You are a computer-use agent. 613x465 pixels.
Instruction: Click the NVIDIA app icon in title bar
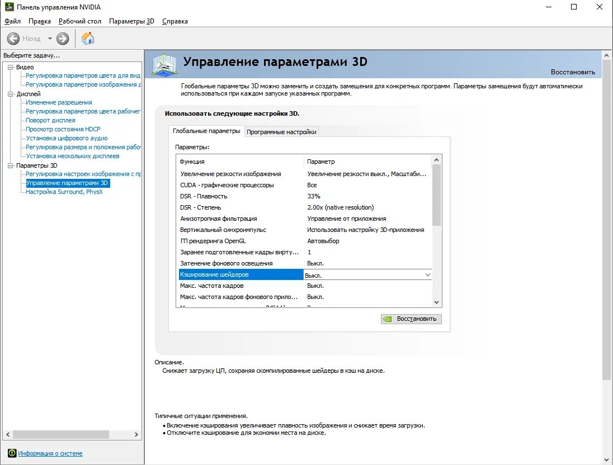[9, 7]
